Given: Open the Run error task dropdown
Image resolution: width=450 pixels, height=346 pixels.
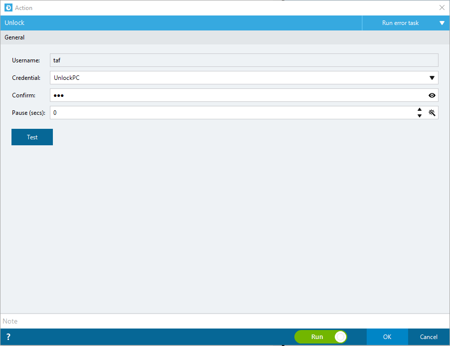Looking at the screenshot, I should coord(406,23).
